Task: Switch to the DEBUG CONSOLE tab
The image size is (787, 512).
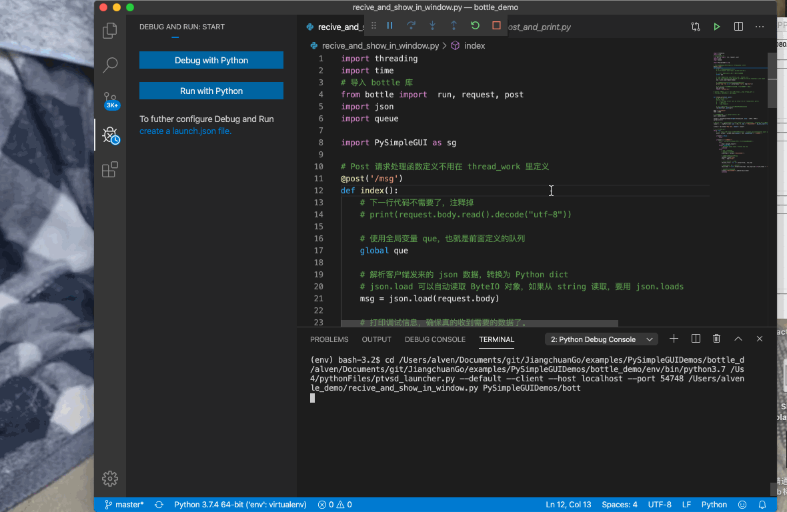Action: 435,339
